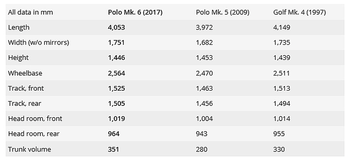Select the Golf Mk. 4 width value 1,735
Screen dimensions: 348x161
(x=281, y=43)
